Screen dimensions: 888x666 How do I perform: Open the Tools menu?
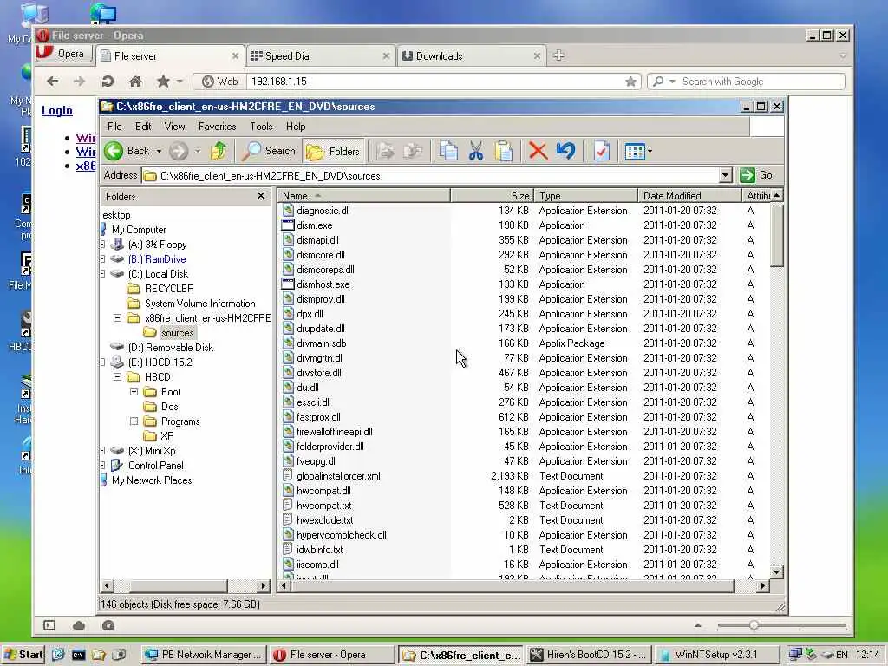pos(261,127)
